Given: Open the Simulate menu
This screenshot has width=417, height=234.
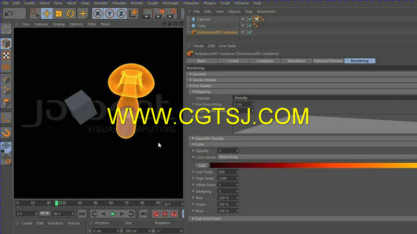Looking at the screenshot, I should (119, 3).
